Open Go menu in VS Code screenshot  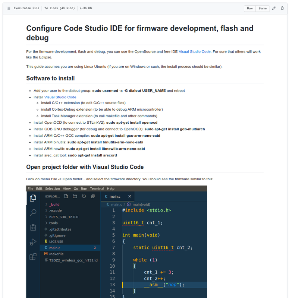[x=76, y=188]
